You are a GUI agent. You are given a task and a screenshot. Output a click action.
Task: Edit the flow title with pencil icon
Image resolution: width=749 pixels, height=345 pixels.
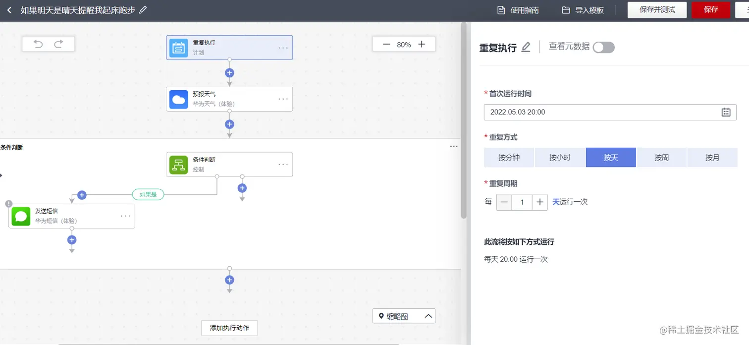coord(143,10)
